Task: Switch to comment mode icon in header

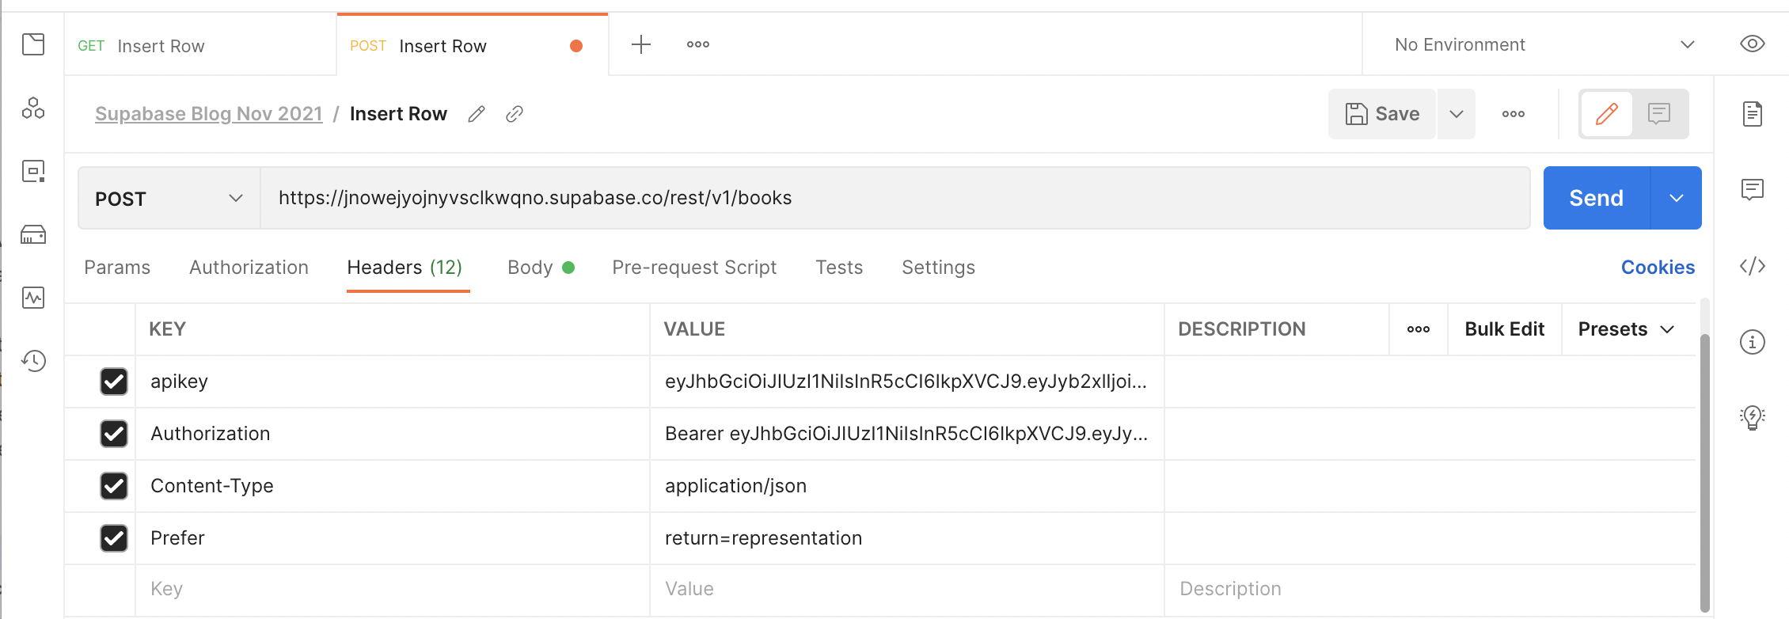Action: 1659,114
